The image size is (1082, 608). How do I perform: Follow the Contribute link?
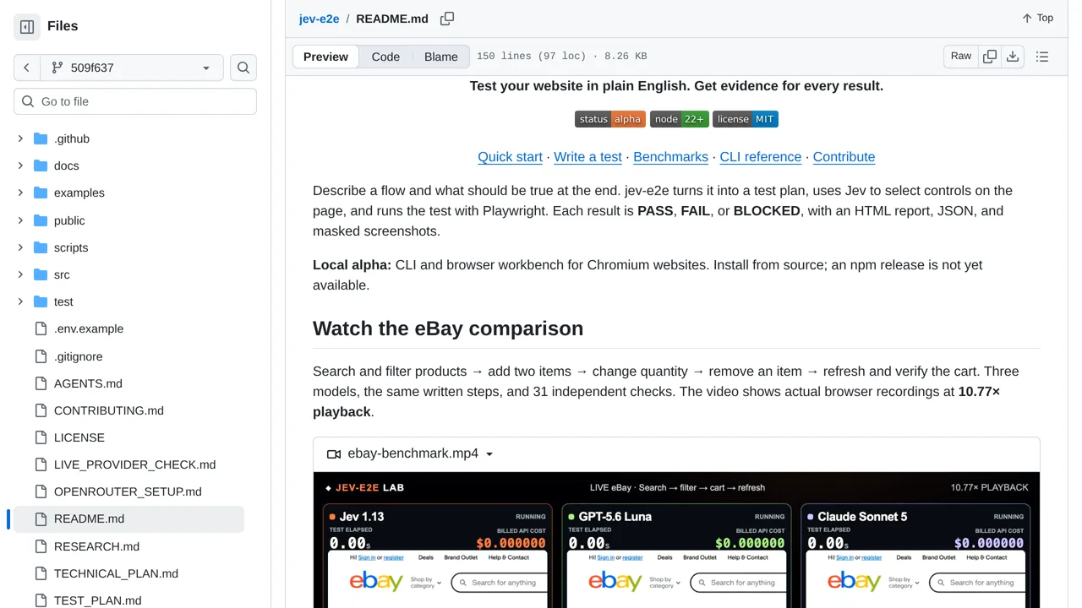tap(844, 157)
